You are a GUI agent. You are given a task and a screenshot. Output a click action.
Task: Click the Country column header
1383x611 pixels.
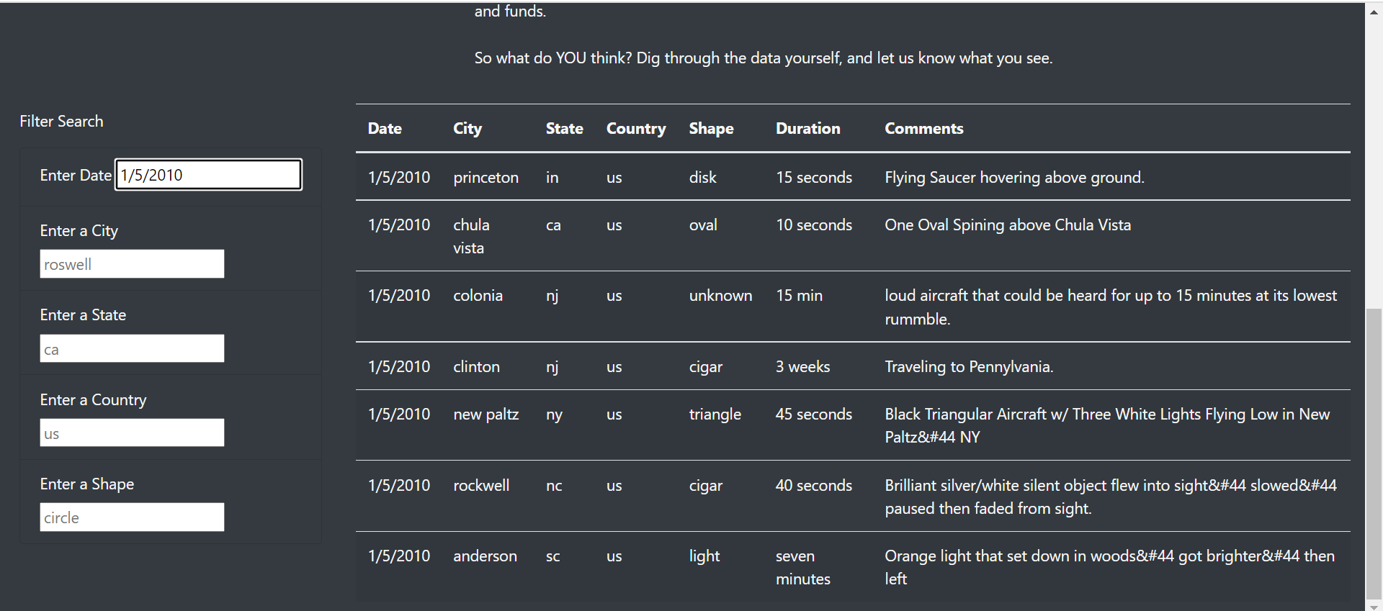click(x=636, y=128)
